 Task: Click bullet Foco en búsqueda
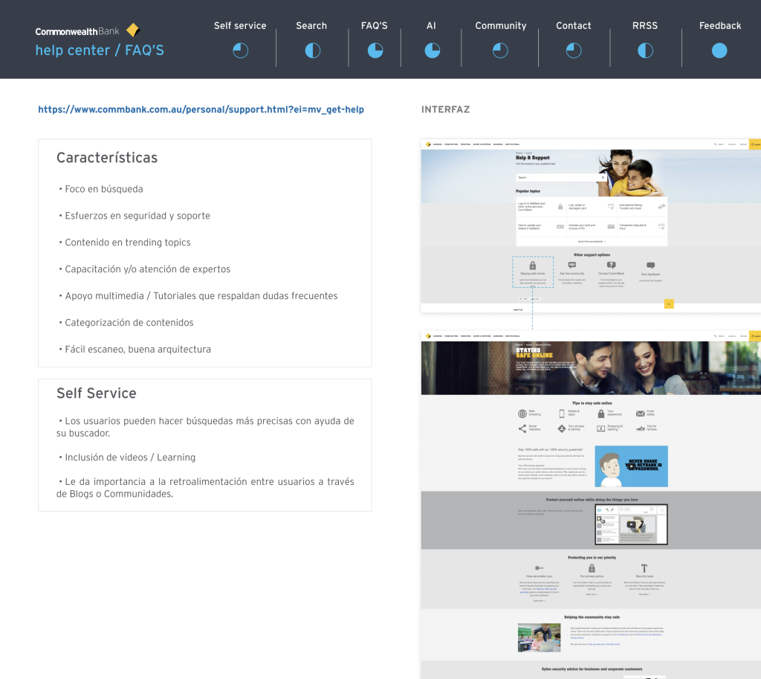pyautogui.click(x=104, y=189)
